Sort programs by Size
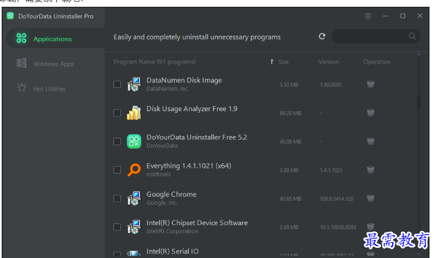This screenshot has height=258, width=434. (x=283, y=62)
